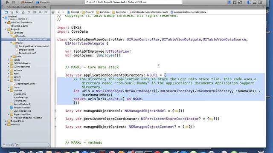Screen dimensions: 273x153
Task: Expand the JSONWebService group
Action: click(x=9, y=63)
